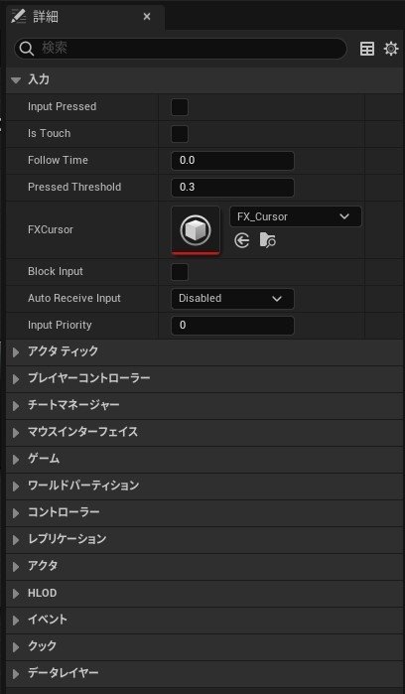Click the Block Input property label
This screenshot has width=405, height=694.
point(56,271)
